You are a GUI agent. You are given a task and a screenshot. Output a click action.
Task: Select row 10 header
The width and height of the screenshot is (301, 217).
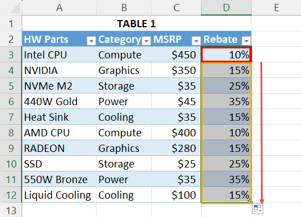(11, 164)
